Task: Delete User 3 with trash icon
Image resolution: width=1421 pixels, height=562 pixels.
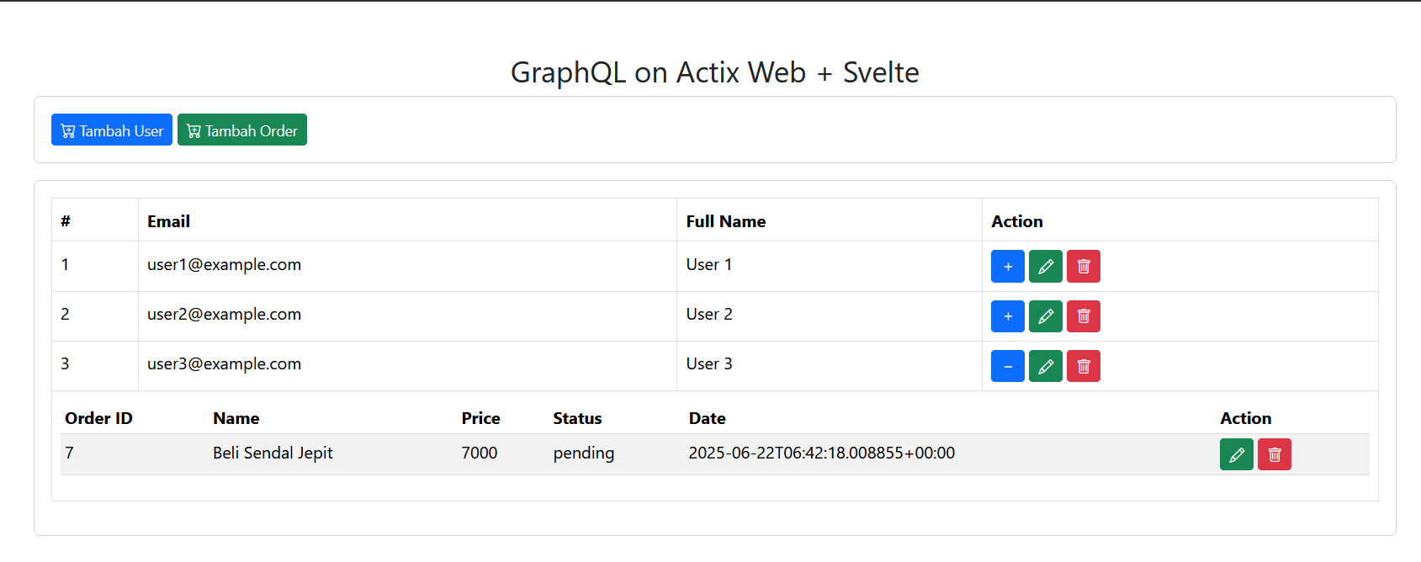Action: (x=1084, y=366)
